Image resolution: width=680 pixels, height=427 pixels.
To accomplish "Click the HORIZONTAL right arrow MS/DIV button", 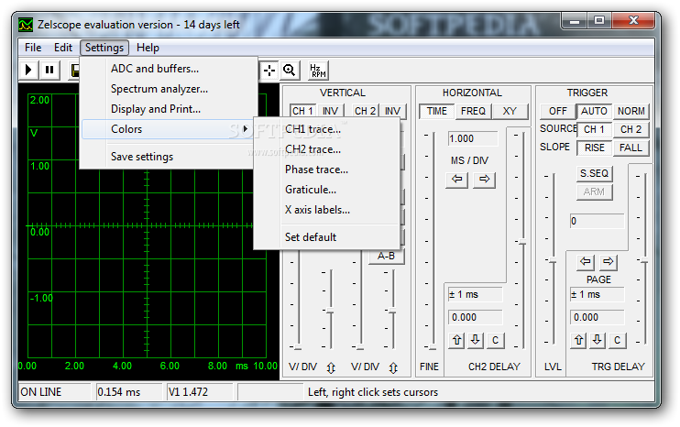I will click(x=485, y=179).
